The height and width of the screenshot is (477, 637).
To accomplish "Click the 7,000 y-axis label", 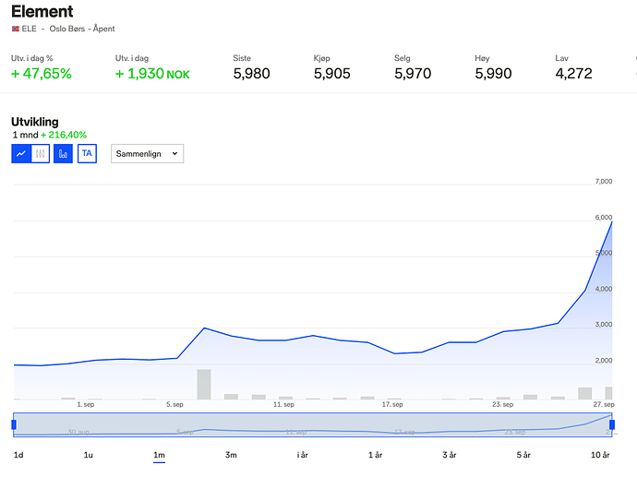I will (x=604, y=182).
